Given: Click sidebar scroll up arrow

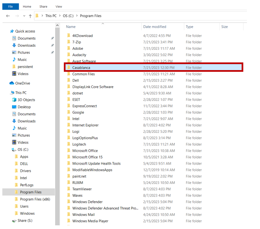Looking at the screenshot, I should pyautogui.click(x=57, y=25).
